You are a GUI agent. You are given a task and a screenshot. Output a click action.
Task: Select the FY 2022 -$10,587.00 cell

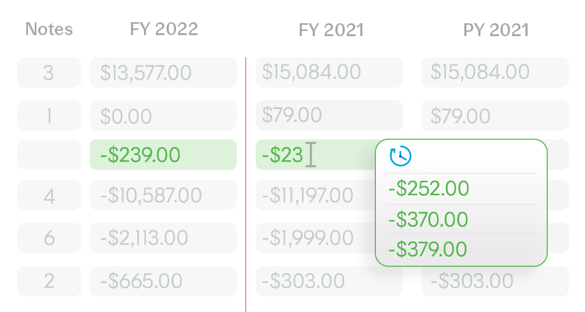click(163, 195)
